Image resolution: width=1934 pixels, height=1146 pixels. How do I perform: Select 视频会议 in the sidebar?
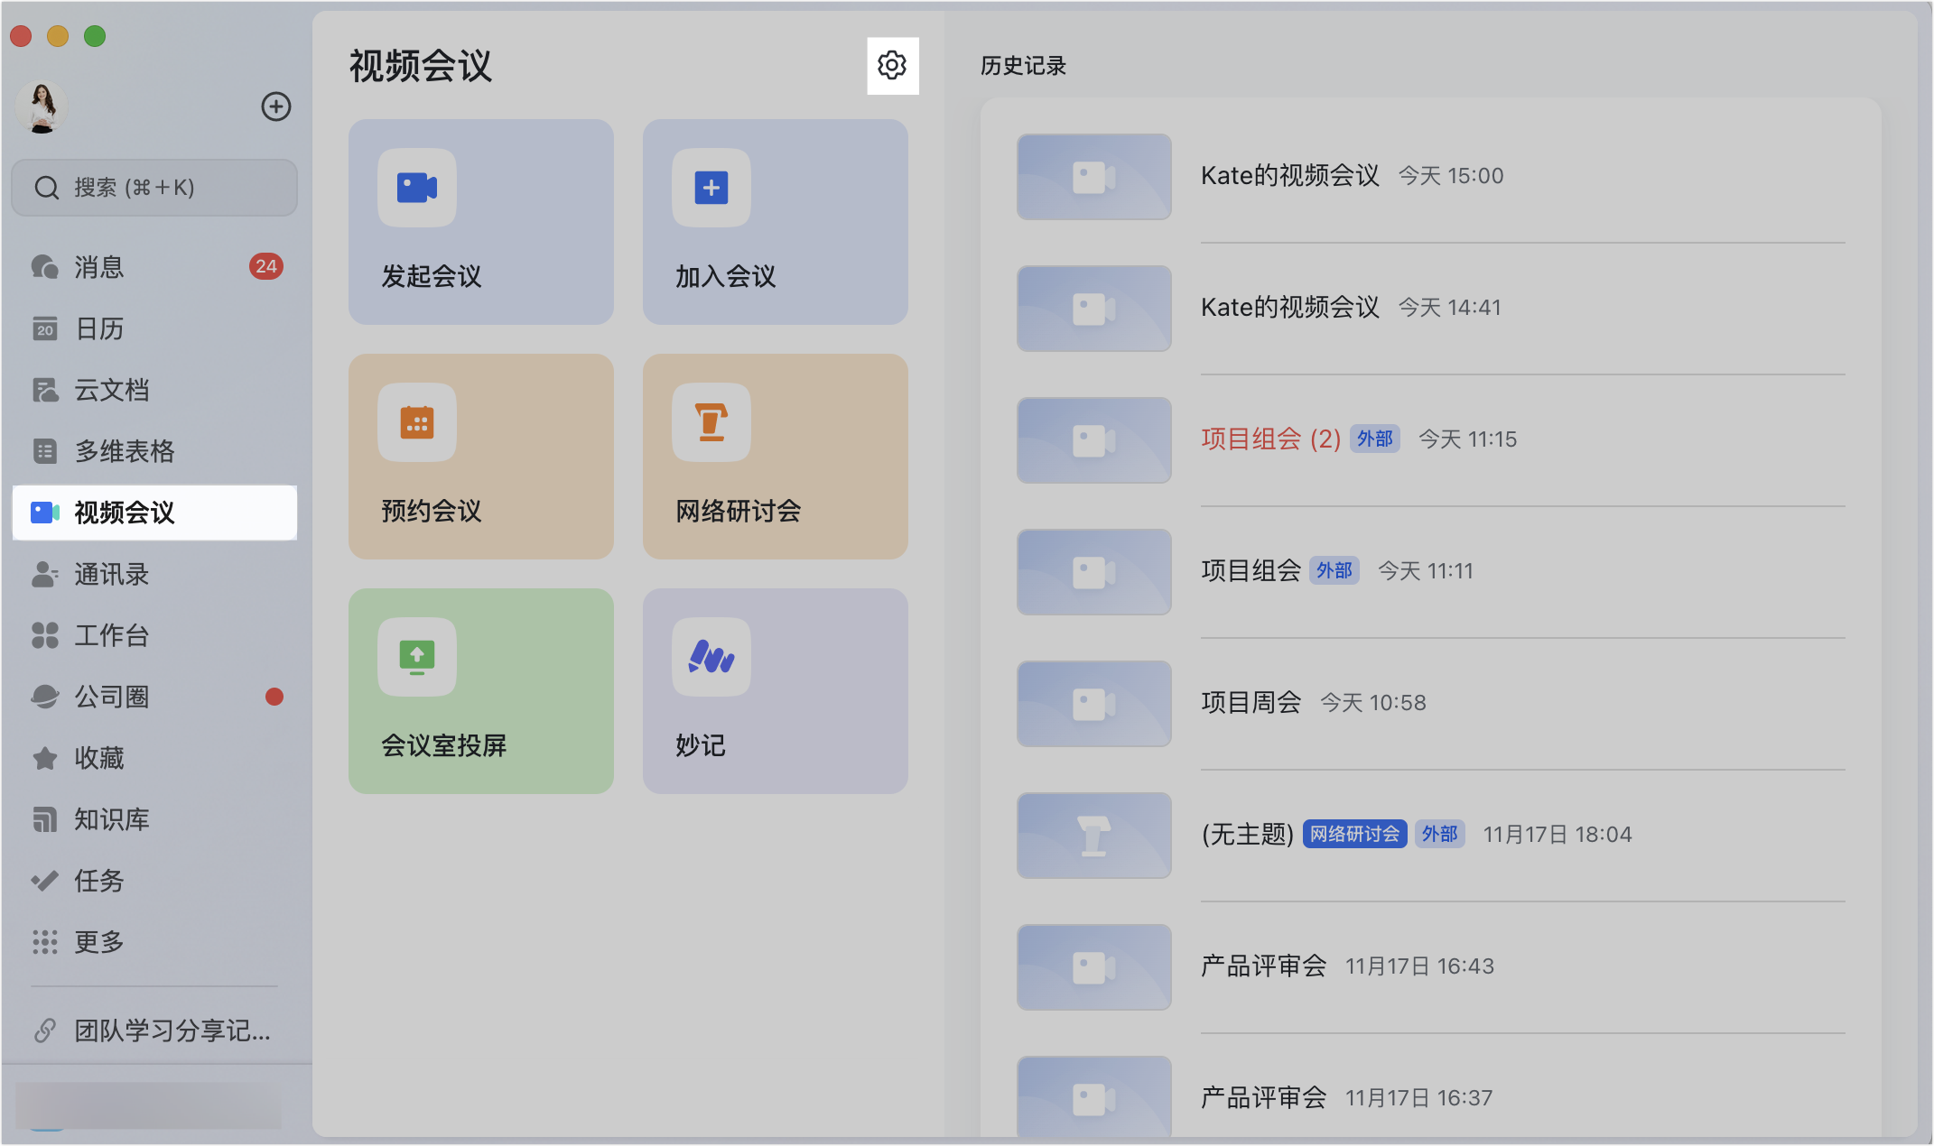[154, 513]
